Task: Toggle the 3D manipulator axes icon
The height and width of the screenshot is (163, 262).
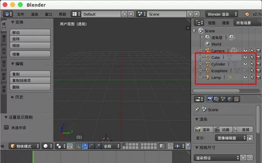Action: 78,146
